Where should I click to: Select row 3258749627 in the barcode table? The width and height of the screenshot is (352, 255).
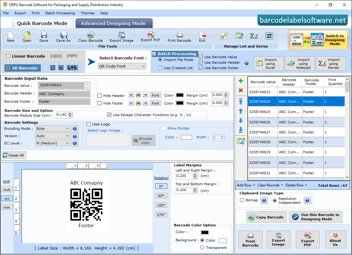pos(296,132)
